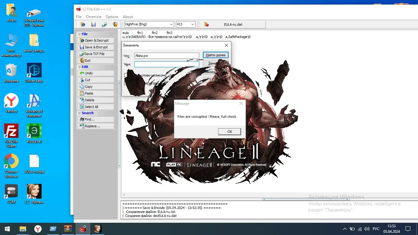This screenshot has height=235, width=418.
Task: Click the Delete sidebar button
Action: pyautogui.click(x=96, y=100)
